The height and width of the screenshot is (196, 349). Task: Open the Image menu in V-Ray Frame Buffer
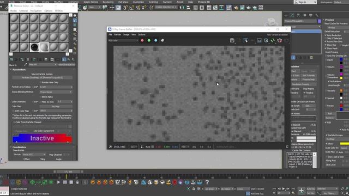point(126,35)
